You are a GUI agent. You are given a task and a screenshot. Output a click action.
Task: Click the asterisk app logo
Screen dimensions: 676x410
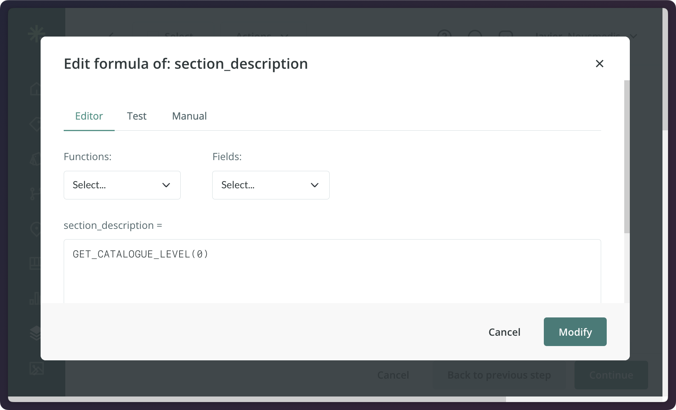pyautogui.click(x=36, y=34)
